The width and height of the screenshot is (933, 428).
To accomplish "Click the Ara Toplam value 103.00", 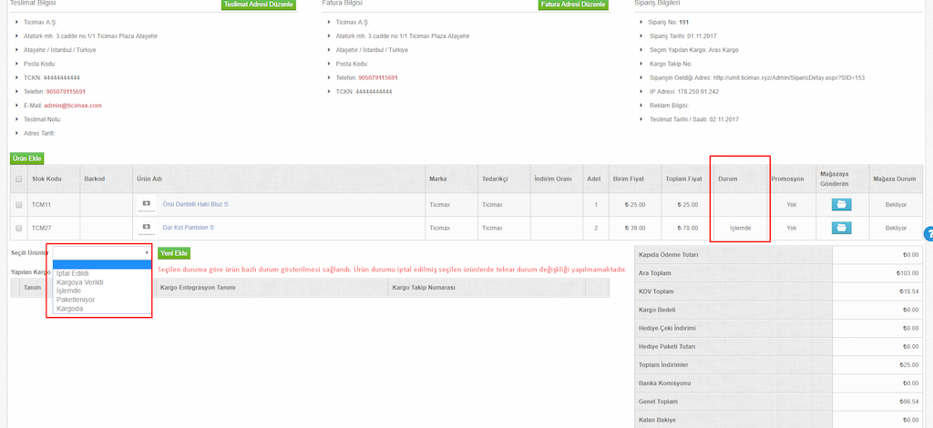I will [907, 273].
